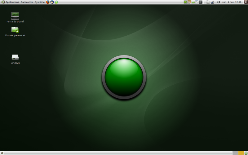248x155 pixels.
Task: Switch to the gray workspace in the switcher
Action: [235, 153]
